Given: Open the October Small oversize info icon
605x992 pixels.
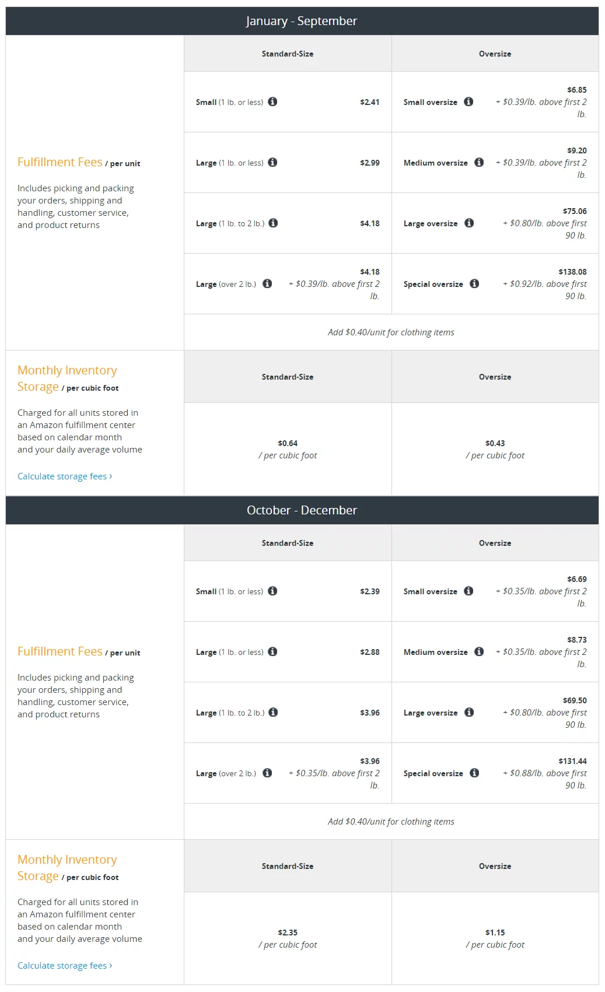Looking at the screenshot, I should (x=468, y=591).
